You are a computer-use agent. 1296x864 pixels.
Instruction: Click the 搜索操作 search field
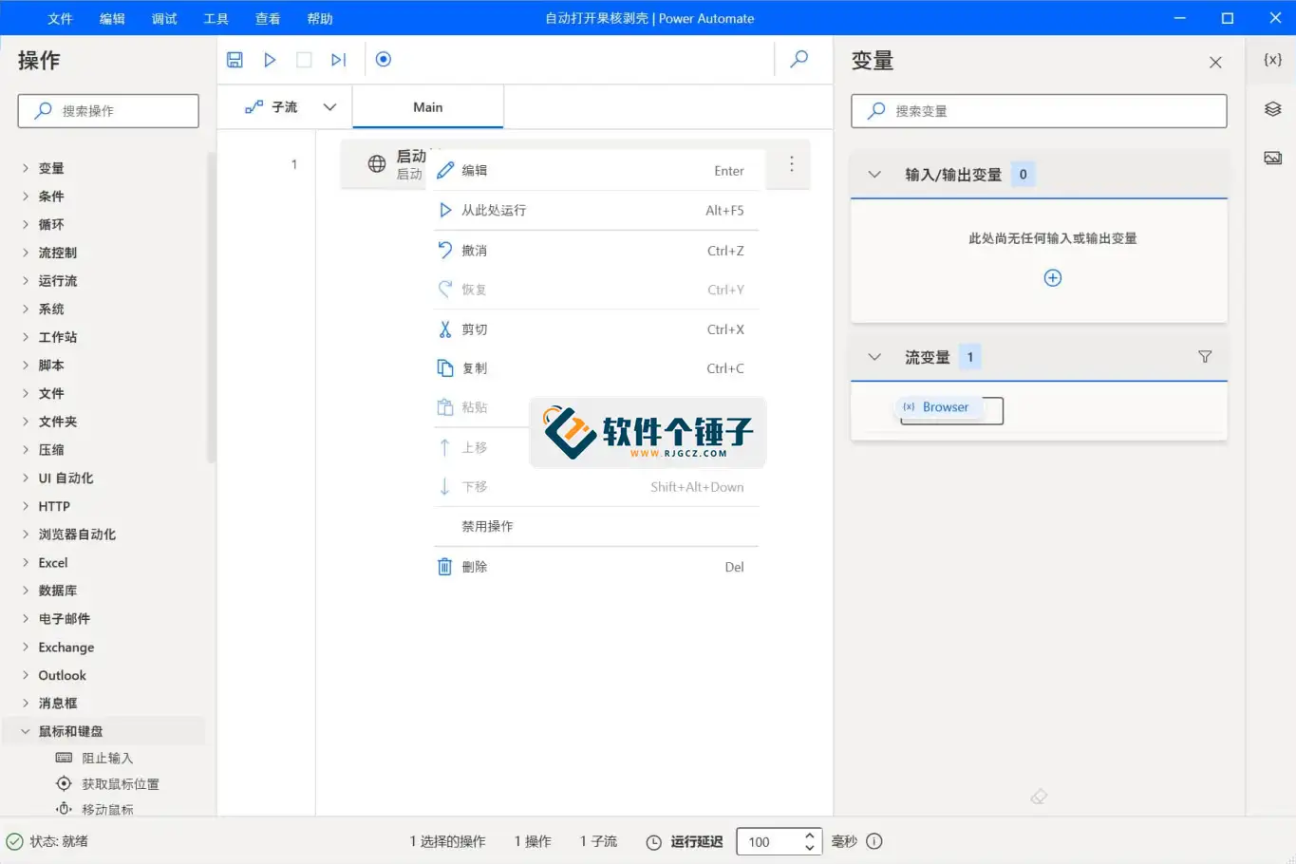point(108,111)
